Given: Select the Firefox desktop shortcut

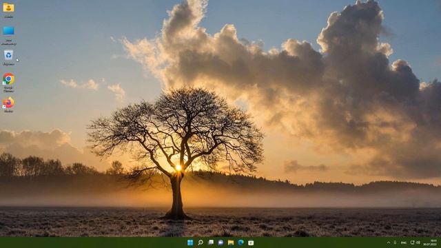Looking at the screenshot, I should pos(8,105).
